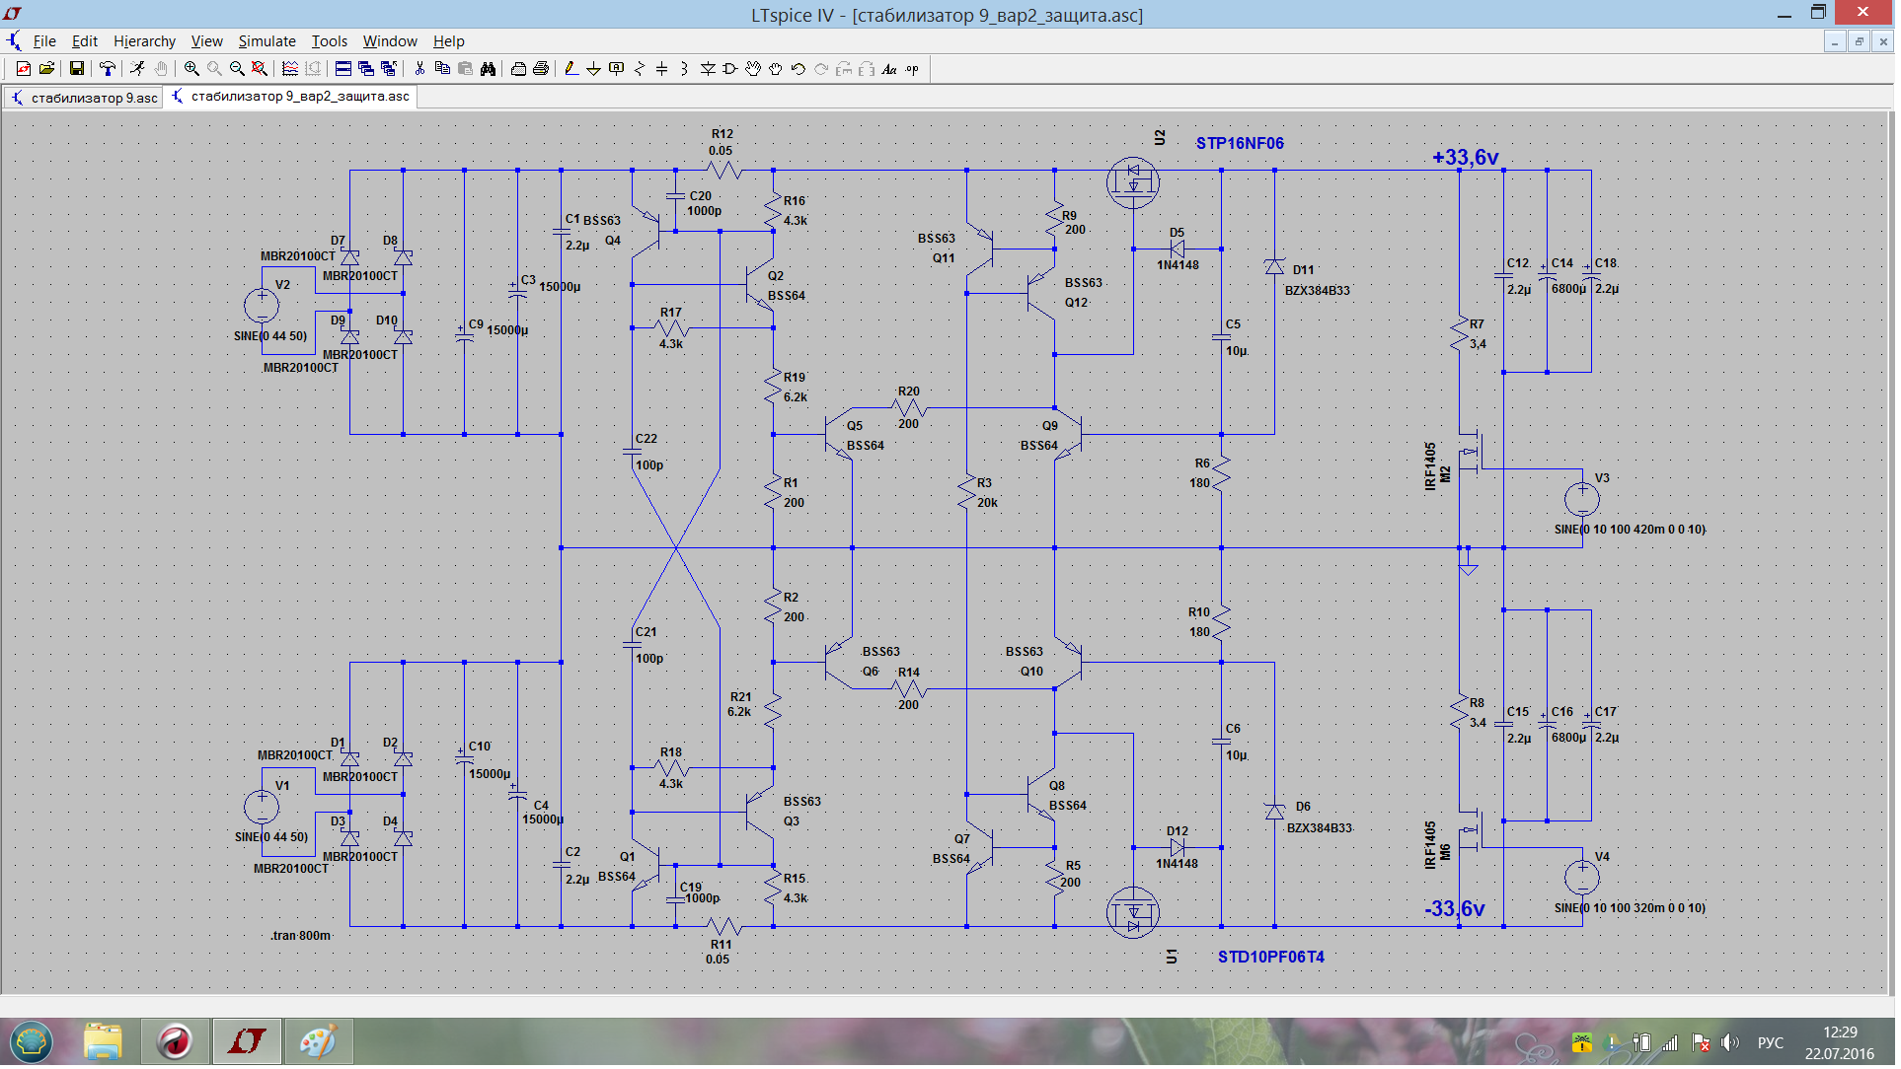Click Zoom to Fit crossed magnifier icon
This screenshot has width=1901, height=1069.
260,69
